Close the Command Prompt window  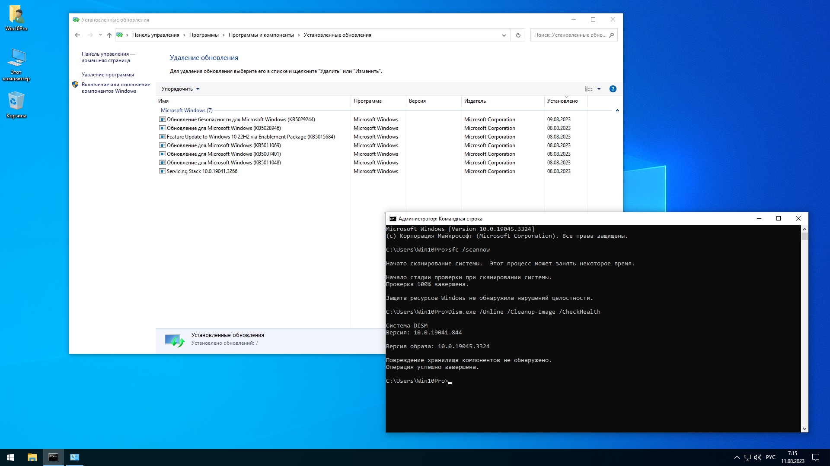tap(798, 219)
